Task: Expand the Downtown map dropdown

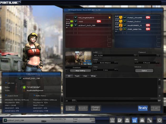Action: (90, 68)
